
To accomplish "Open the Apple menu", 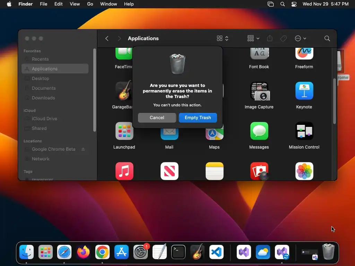I will click(x=9, y=4).
